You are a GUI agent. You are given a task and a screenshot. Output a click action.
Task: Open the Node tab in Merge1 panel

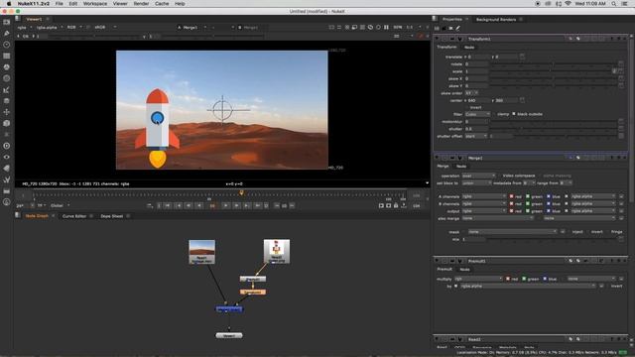(x=460, y=166)
